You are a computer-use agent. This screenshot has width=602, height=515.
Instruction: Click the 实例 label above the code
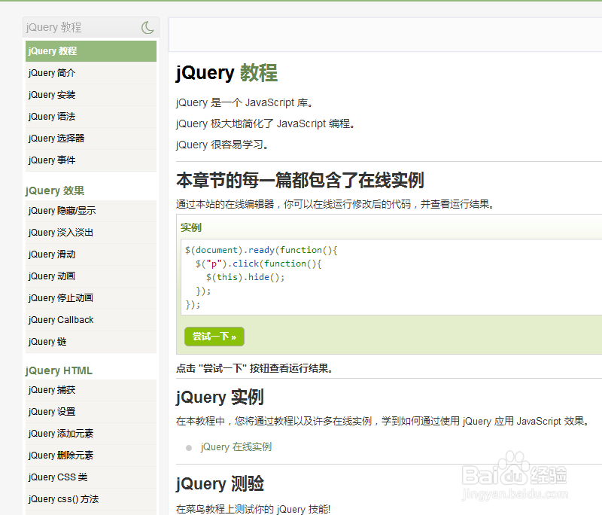191,227
